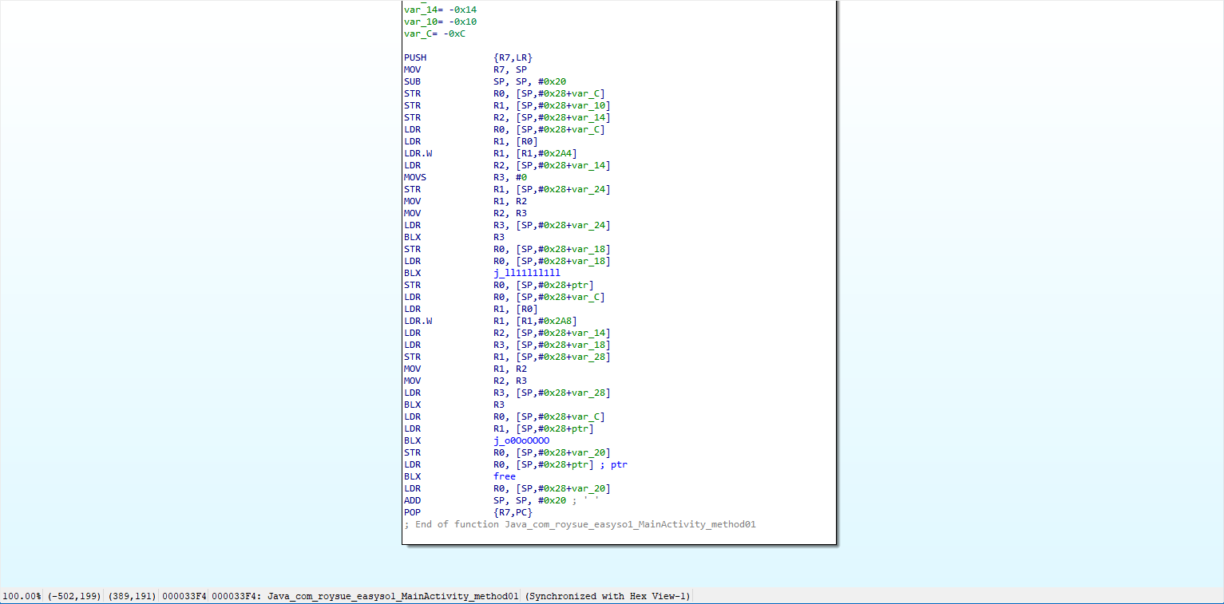Click the LDR R3, [SP,#0x28+var_24] instruction
Screen dimensions: 1224x604
point(507,225)
